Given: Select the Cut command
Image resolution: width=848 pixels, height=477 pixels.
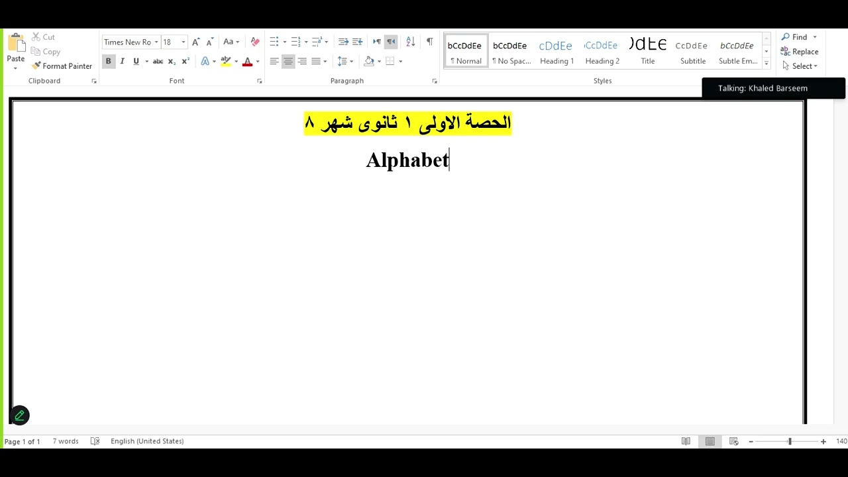Looking at the screenshot, I should click(43, 37).
